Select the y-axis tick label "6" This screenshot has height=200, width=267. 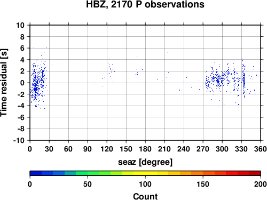pos(22,48)
